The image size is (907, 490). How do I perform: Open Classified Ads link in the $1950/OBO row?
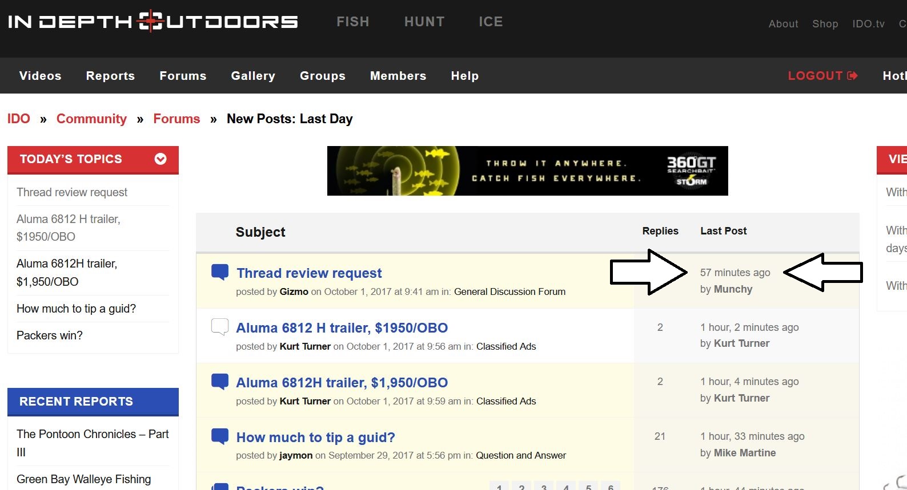coord(506,346)
